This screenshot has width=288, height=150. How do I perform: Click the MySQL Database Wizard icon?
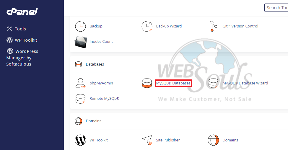(214, 83)
